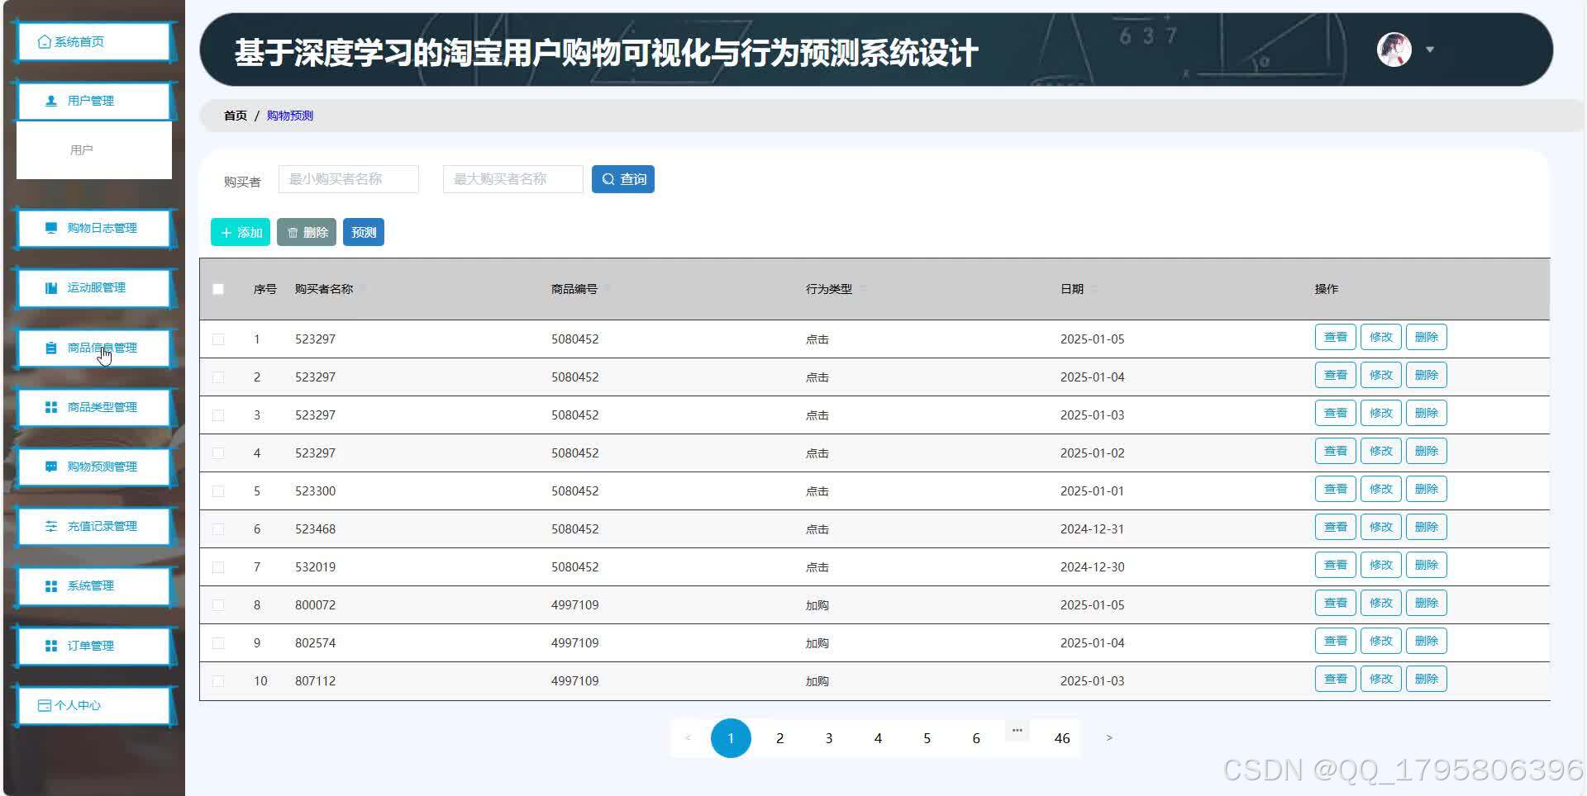Click date 2024-12-31 in row 6

(x=1092, y=529)
